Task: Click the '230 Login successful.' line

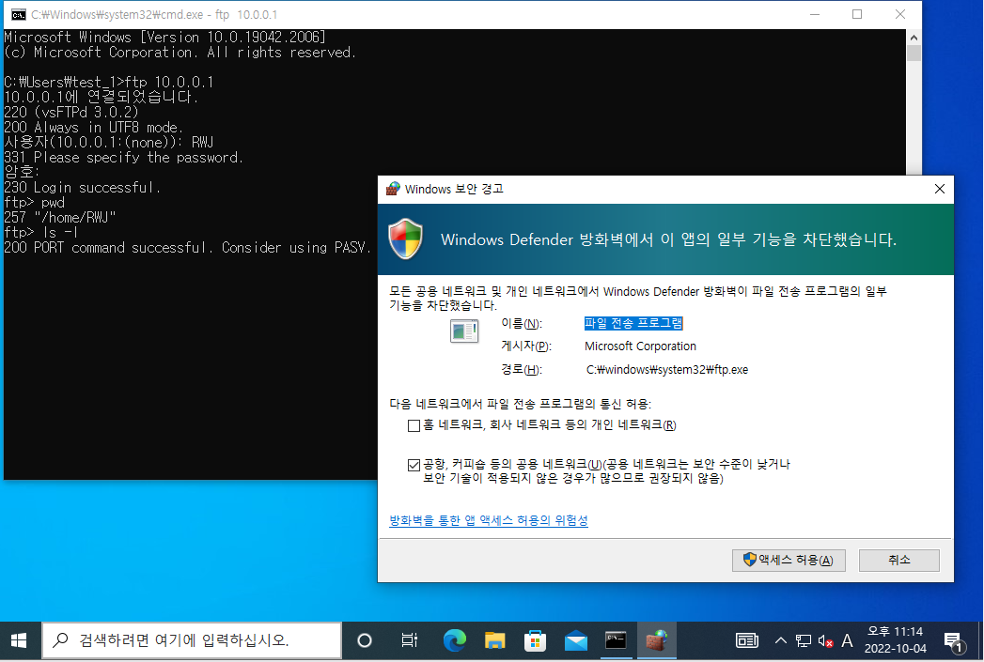Action: 82,188
